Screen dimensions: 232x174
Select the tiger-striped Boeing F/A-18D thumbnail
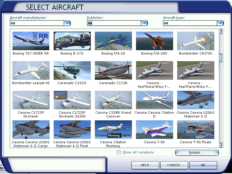click(x=154, y=41)
